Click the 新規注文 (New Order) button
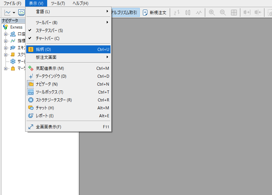 [x=155, y=12]
